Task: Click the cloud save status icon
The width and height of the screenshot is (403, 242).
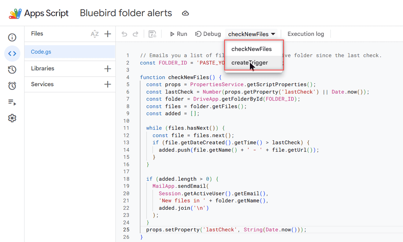Action: (x=185, y=13)
